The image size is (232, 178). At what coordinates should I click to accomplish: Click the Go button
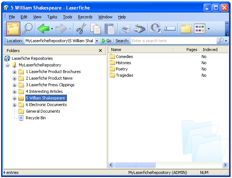coord(107,41)
